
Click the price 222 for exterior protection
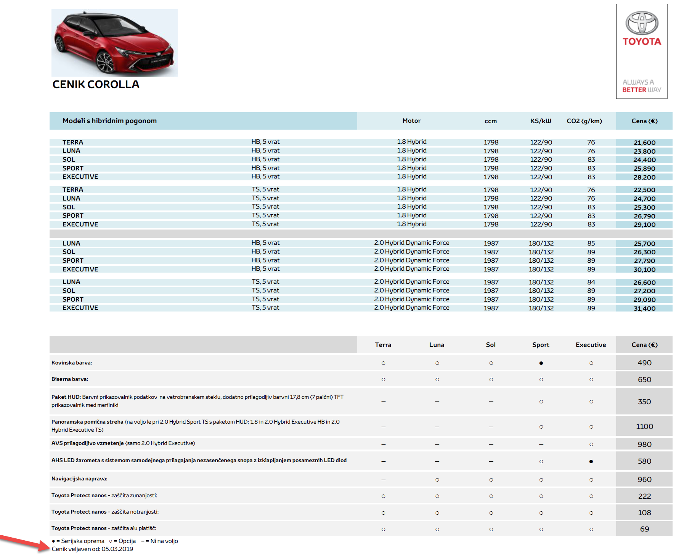tap(644, 496)
